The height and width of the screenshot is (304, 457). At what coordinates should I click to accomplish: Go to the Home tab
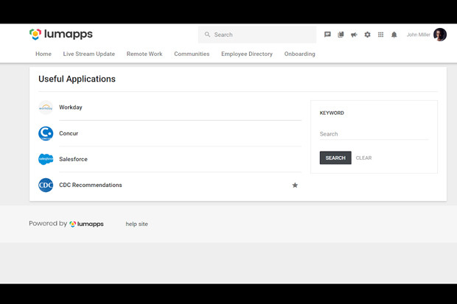[x=43, y=54]
